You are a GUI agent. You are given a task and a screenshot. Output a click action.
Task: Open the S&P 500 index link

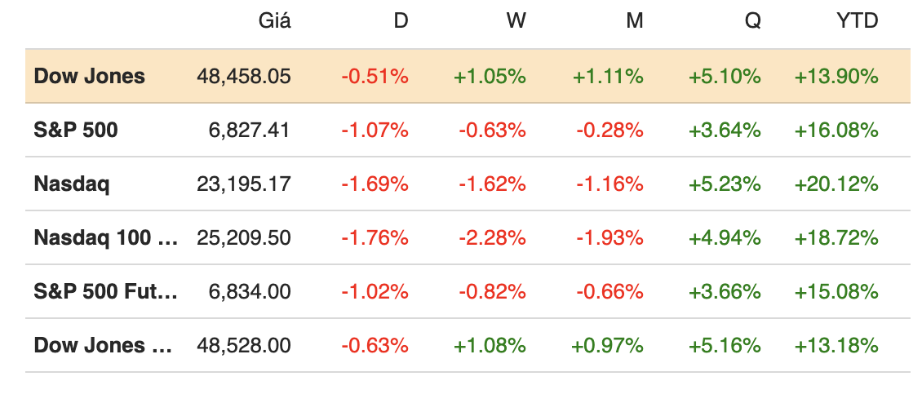[x=76, y=130]
